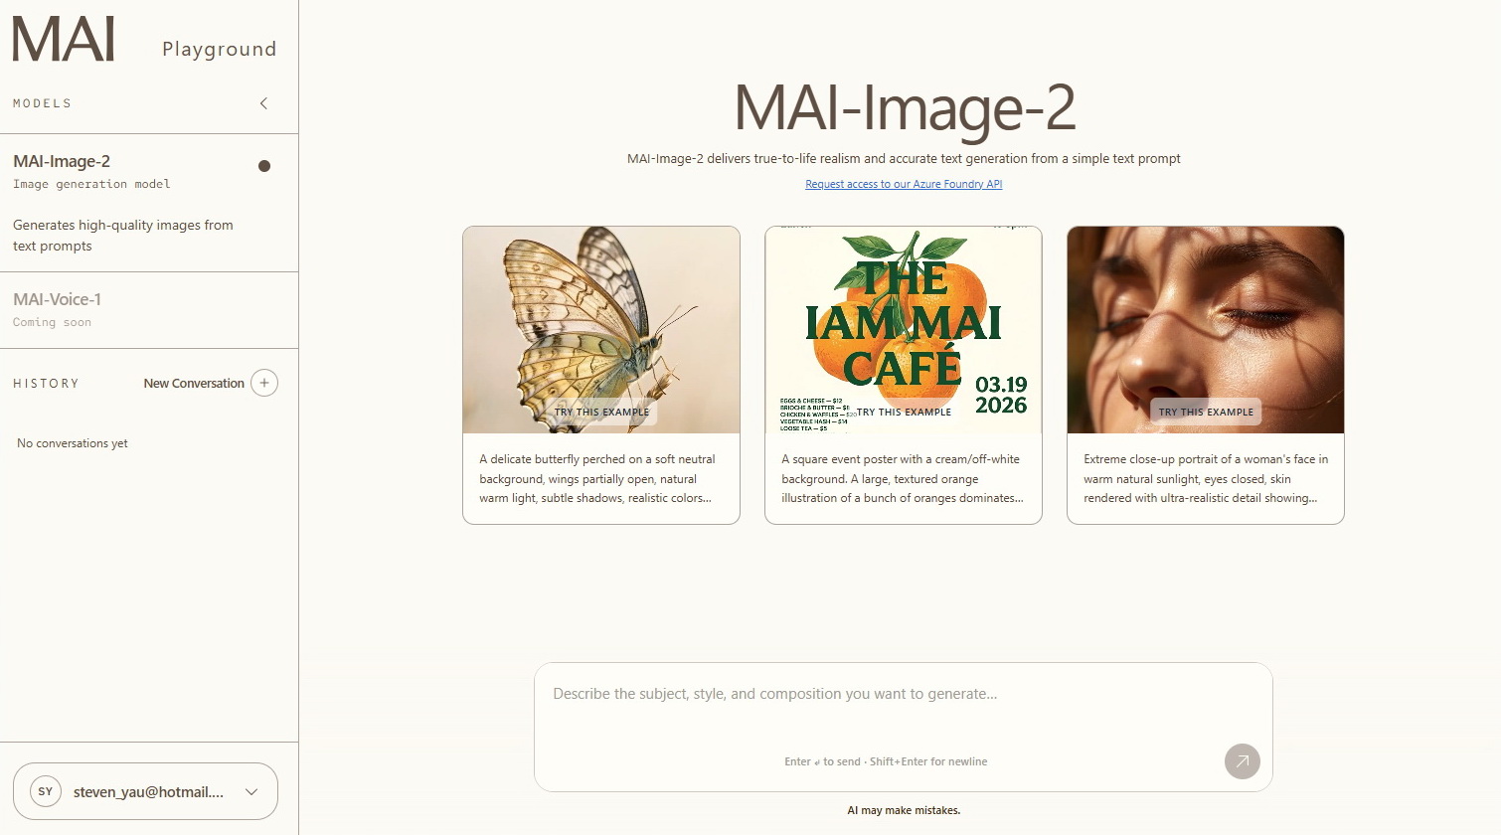The height and width of the screenshot is (835, 1501).
Task: Select the MAI-Image-2 model indicator dot
Action: (x=264, y=166)
